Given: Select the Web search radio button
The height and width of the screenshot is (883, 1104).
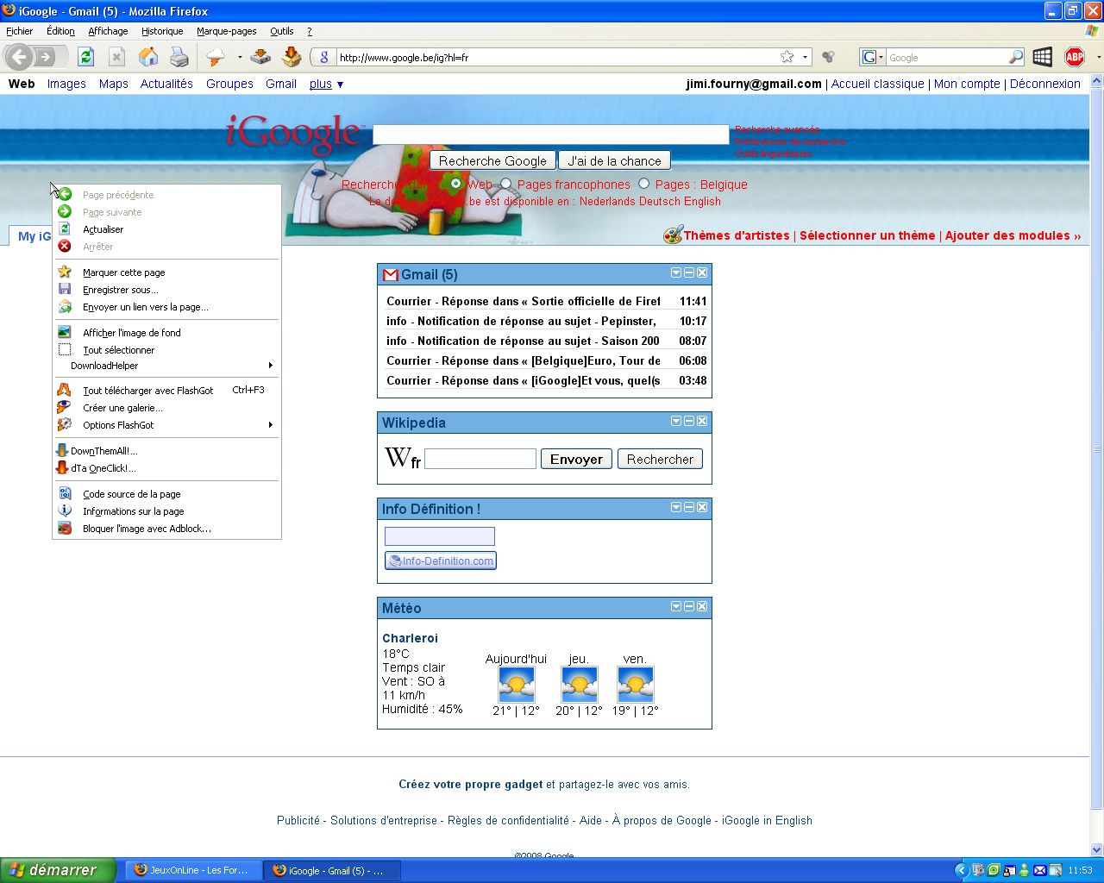Looking at the screenshot, I should point(455,184).
